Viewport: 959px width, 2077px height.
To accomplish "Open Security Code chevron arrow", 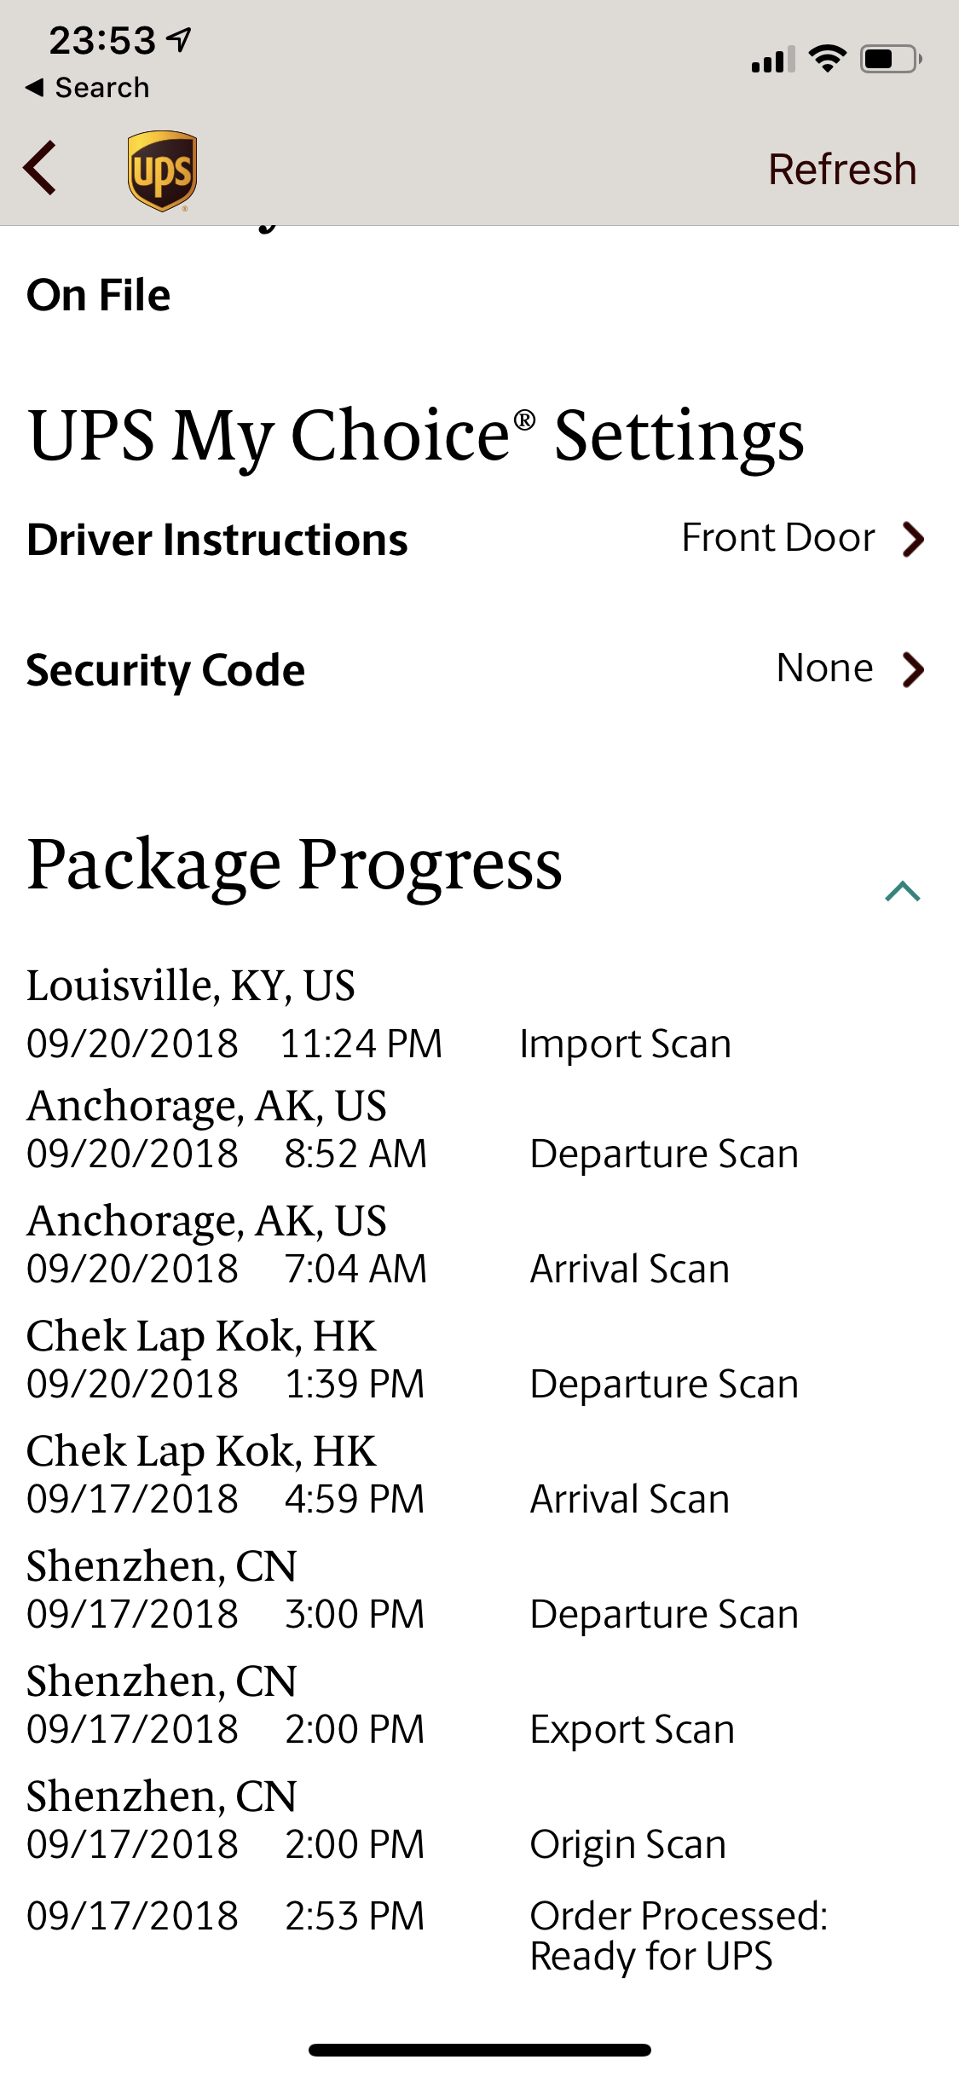I will 913,669.
